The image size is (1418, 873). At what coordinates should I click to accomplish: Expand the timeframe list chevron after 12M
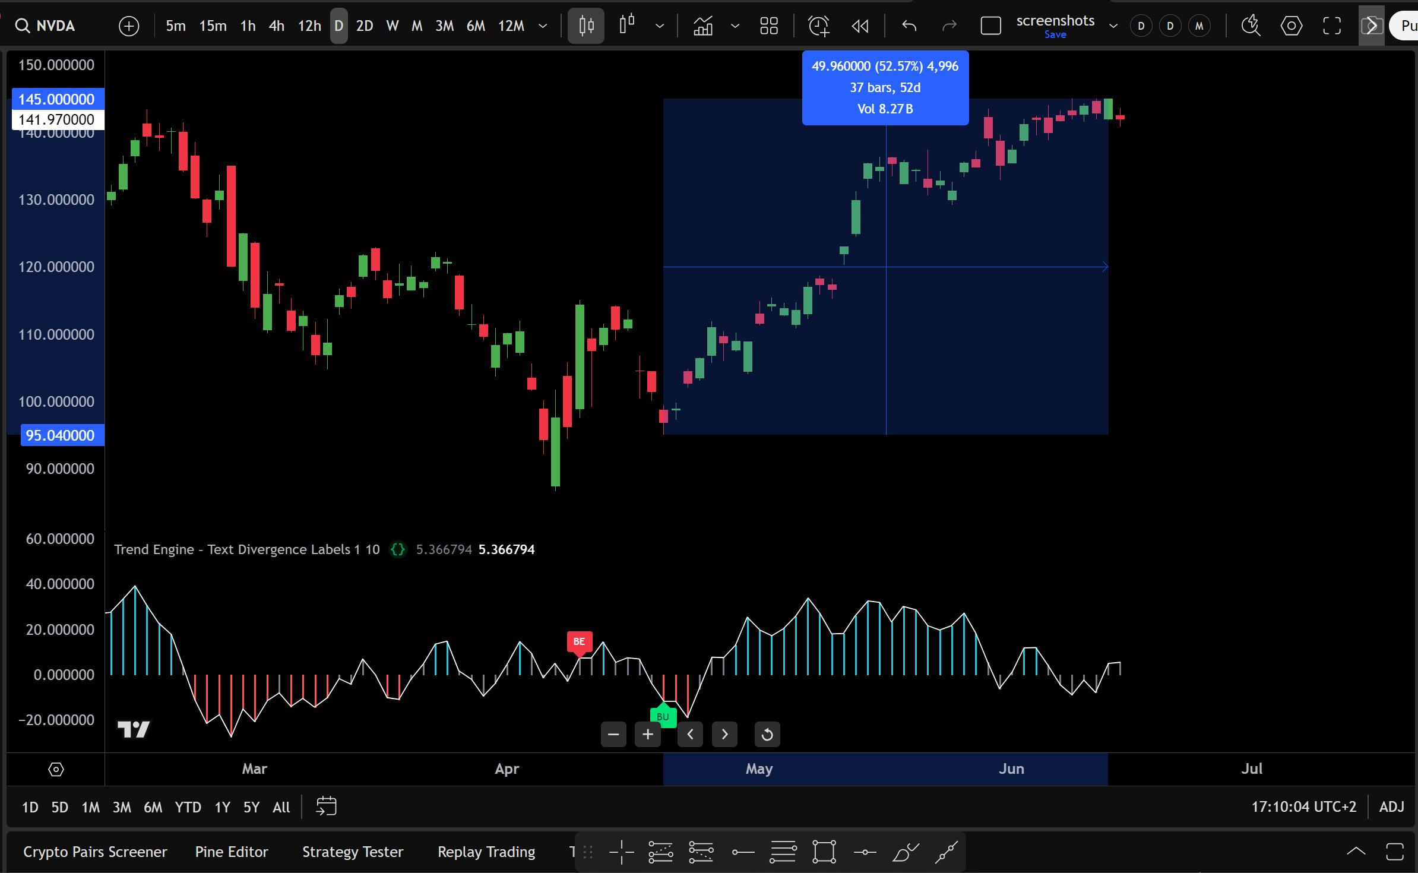coord(543,26)
